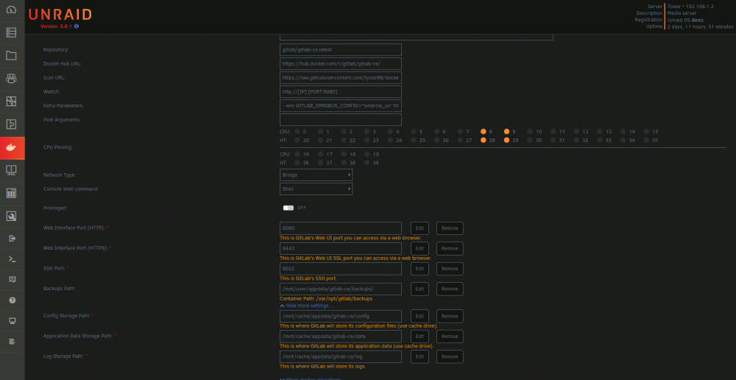Screen dimensions: 736x380
Task: Remove the Web Interface Port (HTTPS) setting
Action: (x=450, y=248)
